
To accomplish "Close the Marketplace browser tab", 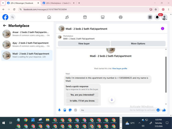I will pyautogui.click(x=74, y=3).
